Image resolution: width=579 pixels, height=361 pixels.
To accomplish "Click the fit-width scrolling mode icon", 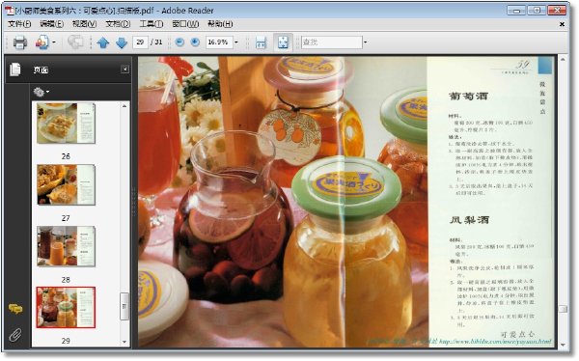I will coord(261,42).
